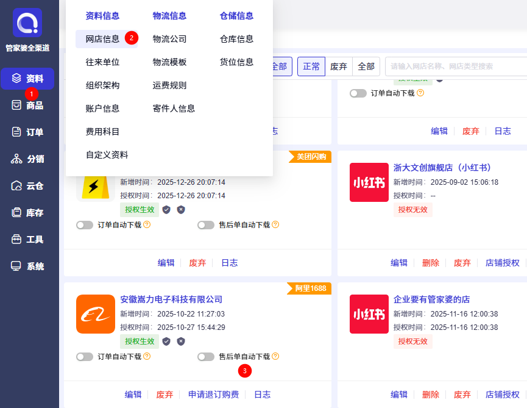Click 编辑 for 安徽嵩力电子科技有限公司
The width and height of the screenshot is (527, 408).
click(133, 395)
